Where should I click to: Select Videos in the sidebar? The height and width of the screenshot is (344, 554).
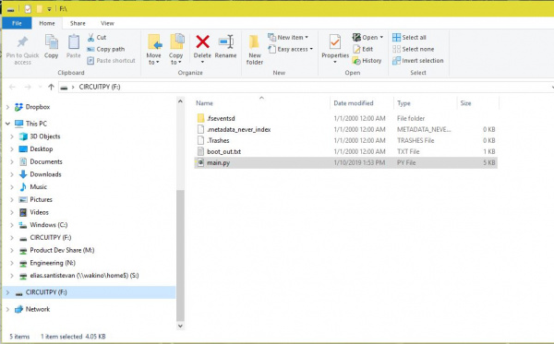pyautogui.click(x=34, y=212)
